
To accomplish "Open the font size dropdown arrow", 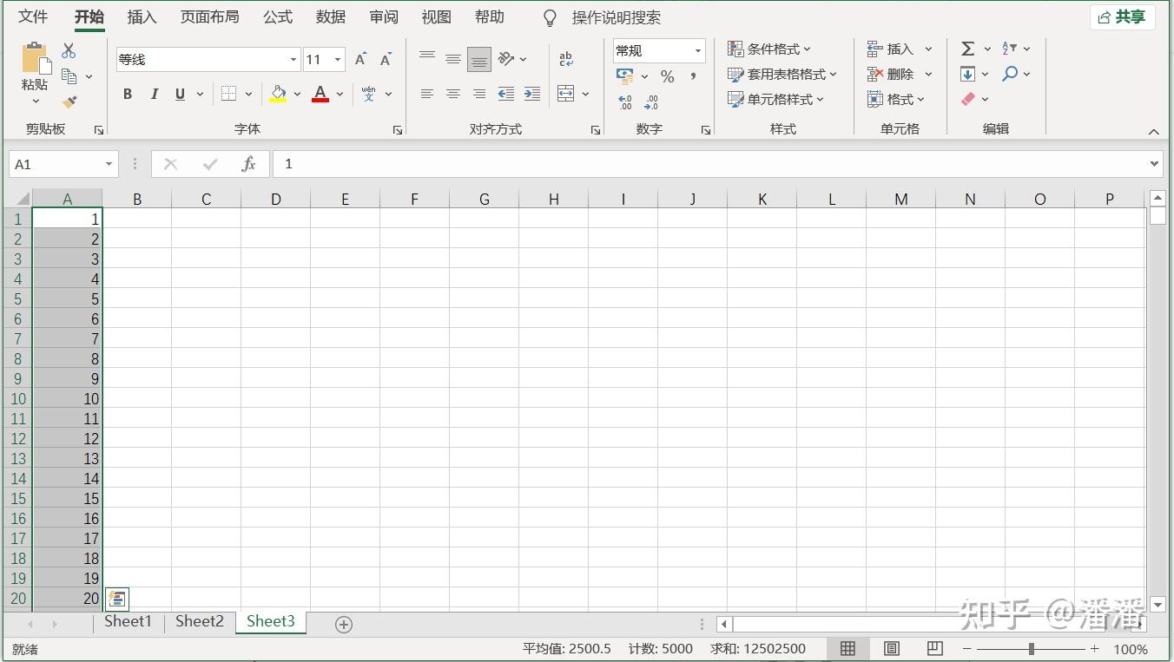I will (x=338, y=59).
